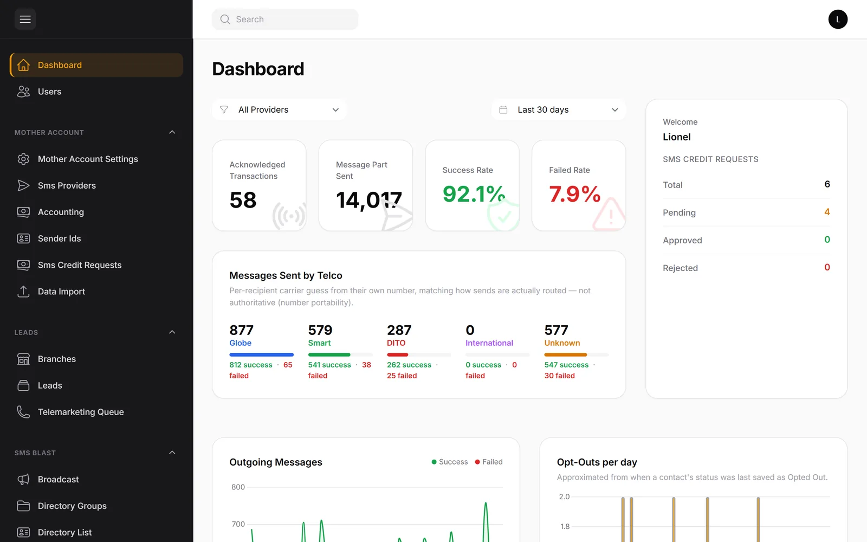Click the filter funnel icon in providers selector
Viewport: 867px width, 542px height.
[224, 109]
